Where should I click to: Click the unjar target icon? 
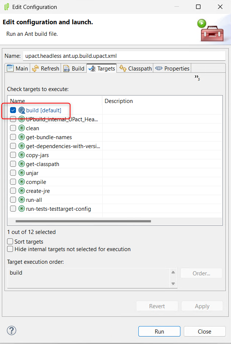(x=22, y=173)
